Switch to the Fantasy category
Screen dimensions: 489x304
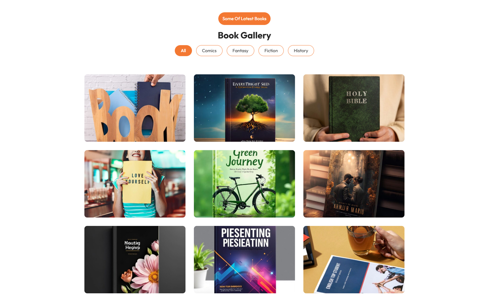[x=240, y=51]
